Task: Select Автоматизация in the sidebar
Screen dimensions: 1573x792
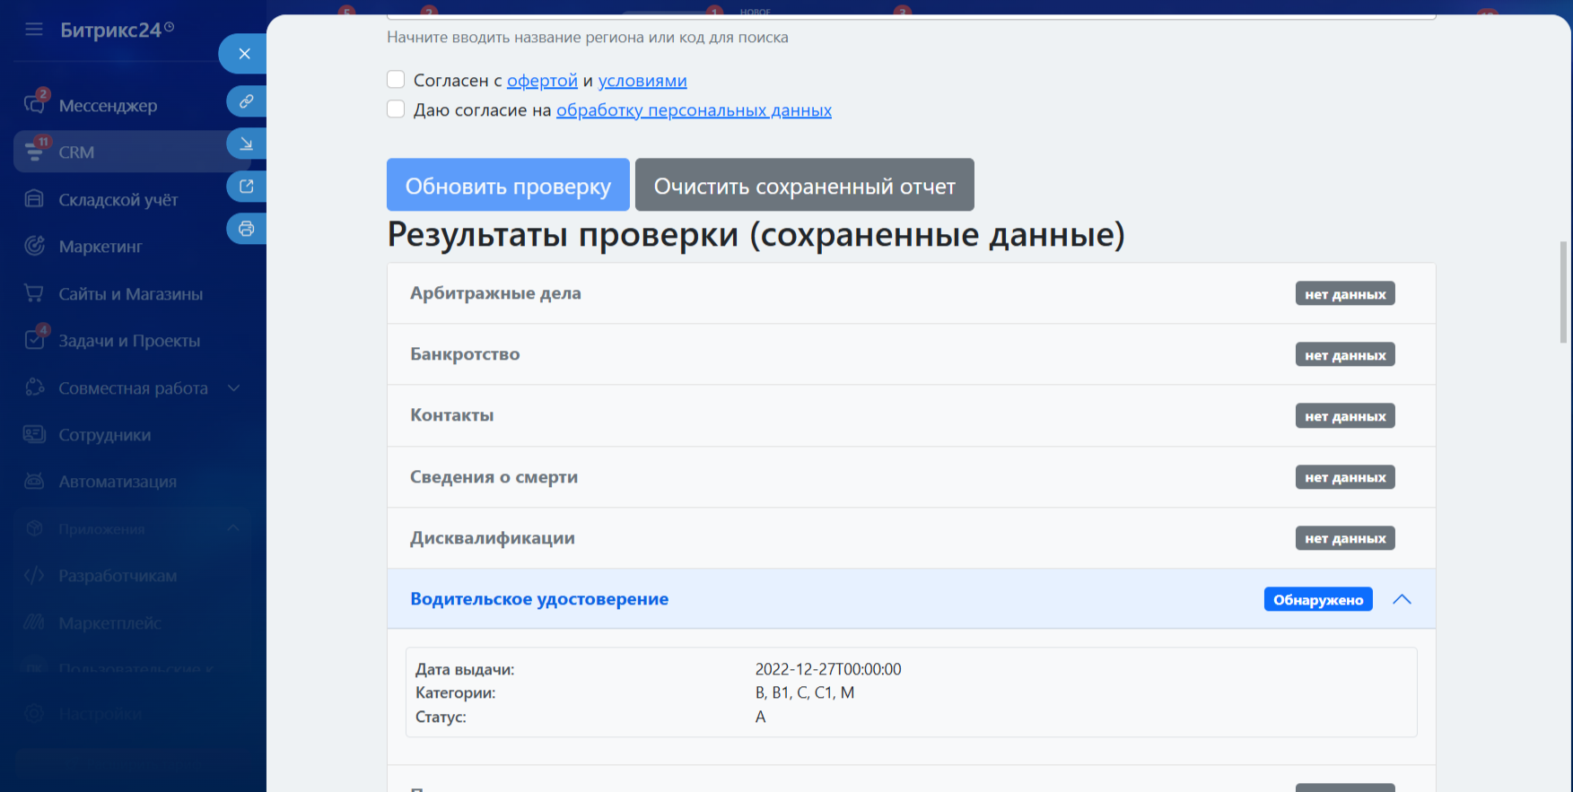Action: [118, 482]
